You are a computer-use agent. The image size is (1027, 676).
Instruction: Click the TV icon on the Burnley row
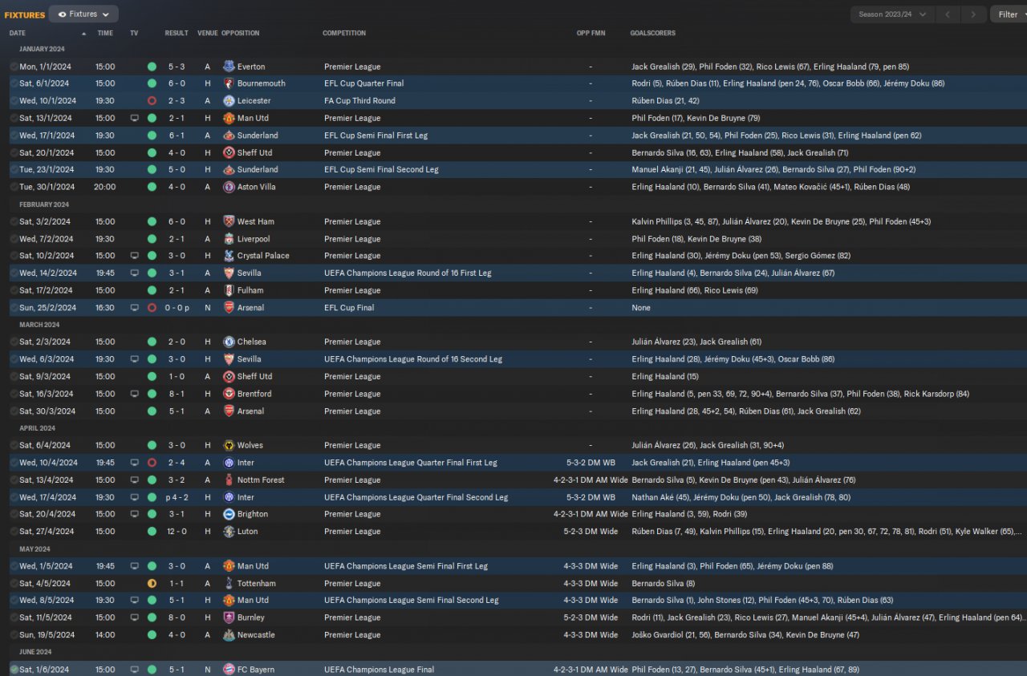(x=134, y=617)
